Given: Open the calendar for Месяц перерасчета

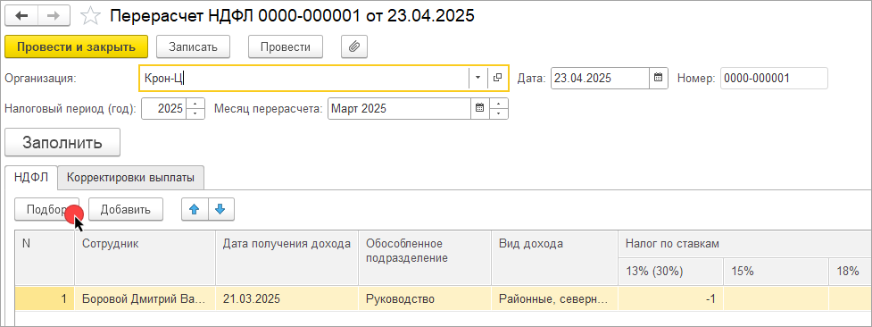Looking at the screenshot, I should point(479,109).
